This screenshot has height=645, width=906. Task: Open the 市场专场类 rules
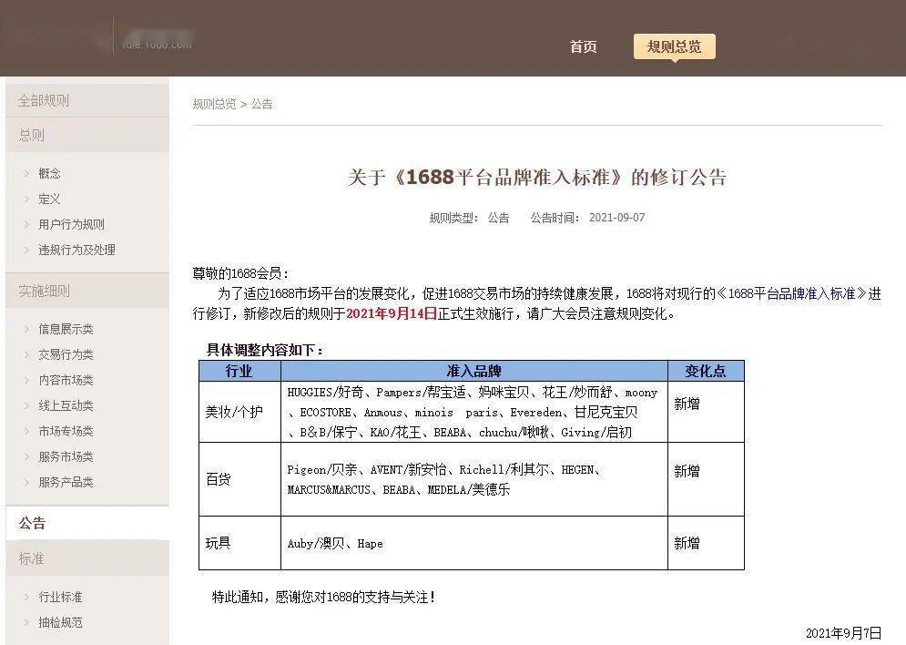point(66,431)
